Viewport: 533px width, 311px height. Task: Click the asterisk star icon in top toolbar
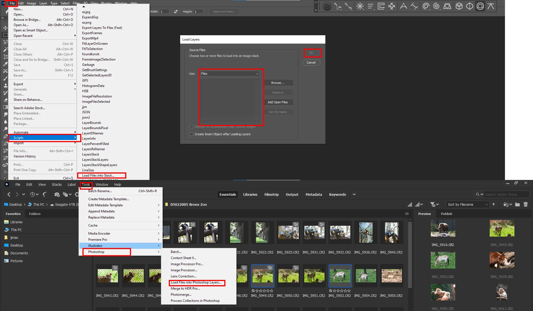tap(360, 6)
